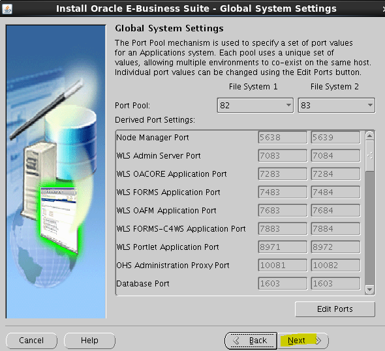Viewport: 385px width, 351px height.
Task: Click OHS Administration Proxy Port field 10082
Action: tap(335, 266)
